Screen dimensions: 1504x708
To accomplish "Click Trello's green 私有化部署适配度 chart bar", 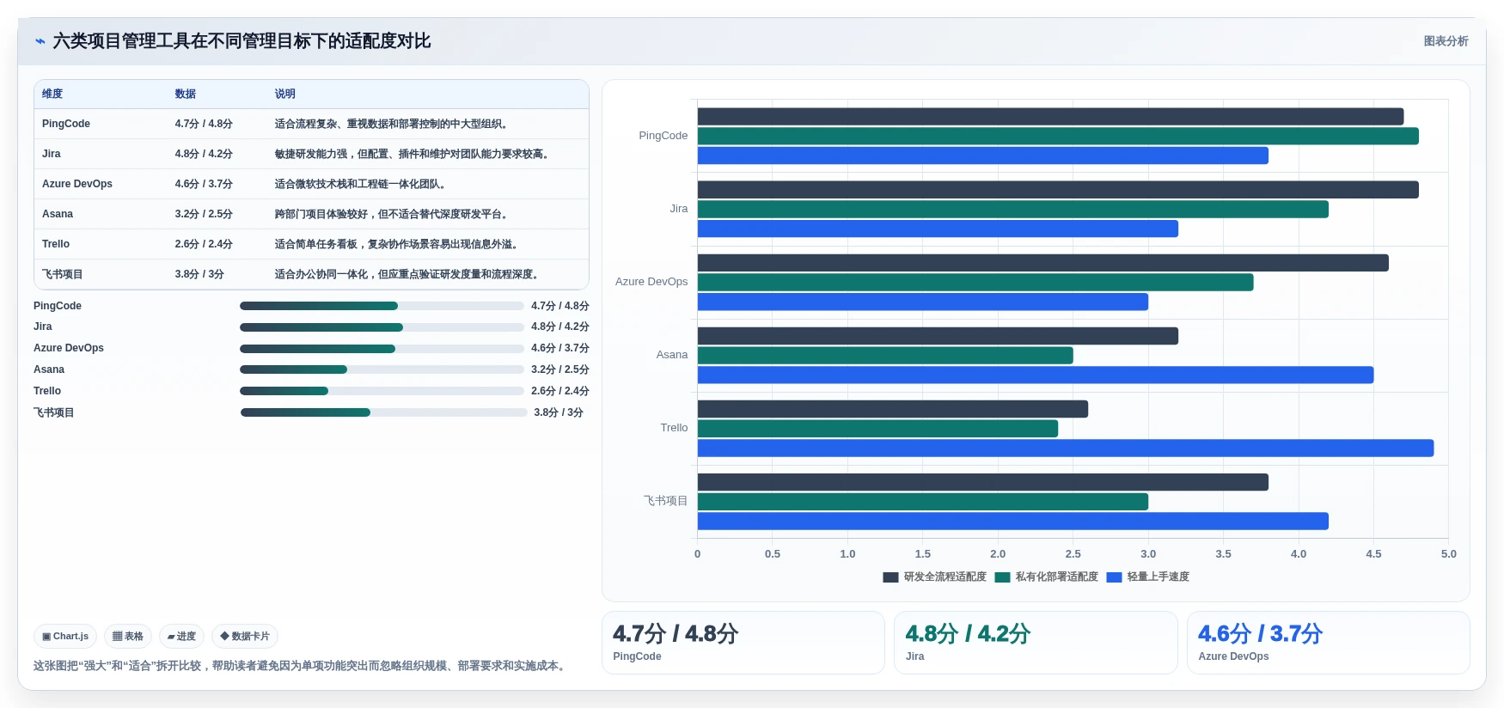I will (877, 428).
